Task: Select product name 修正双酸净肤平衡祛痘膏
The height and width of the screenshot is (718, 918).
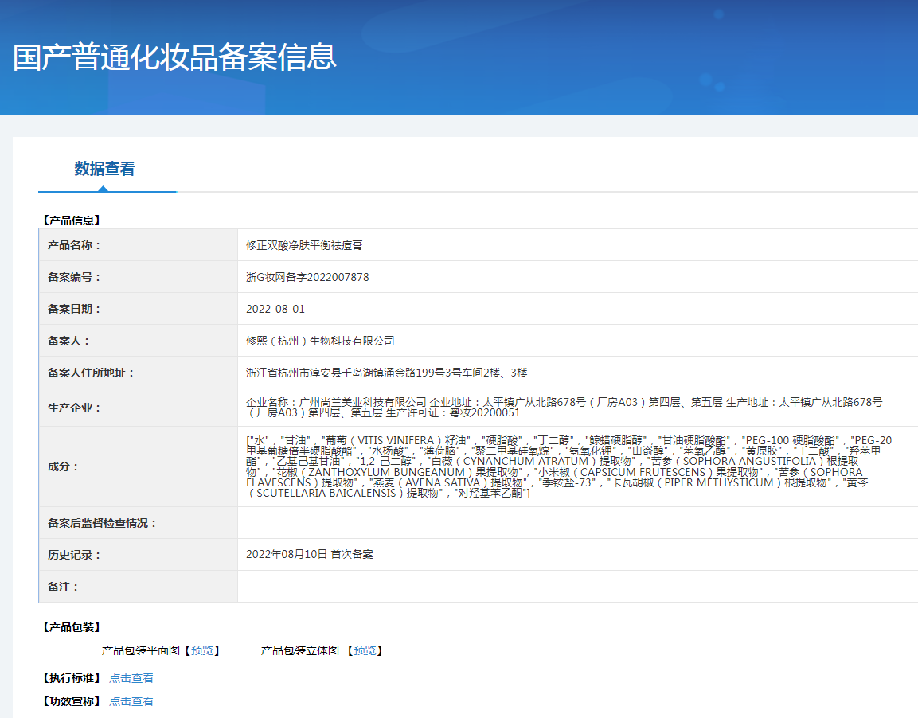Action: point(304,245)
